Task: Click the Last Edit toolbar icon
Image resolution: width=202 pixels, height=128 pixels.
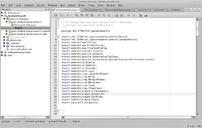Action: click(x=56, y=15)
